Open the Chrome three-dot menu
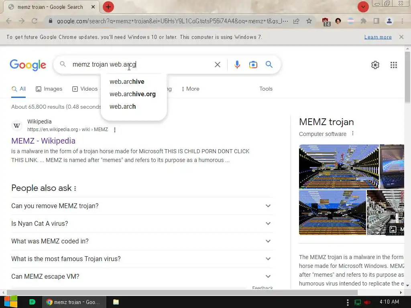The width and height of the screenshot is (411, 308). (402, 21)
